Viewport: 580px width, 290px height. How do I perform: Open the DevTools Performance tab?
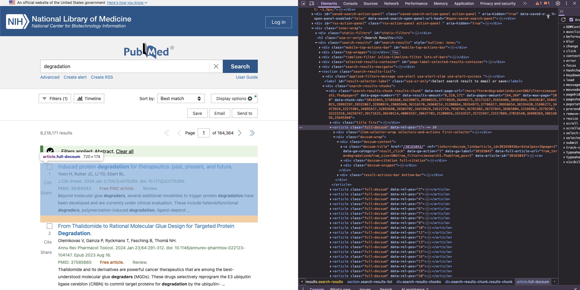click(416, 4)
